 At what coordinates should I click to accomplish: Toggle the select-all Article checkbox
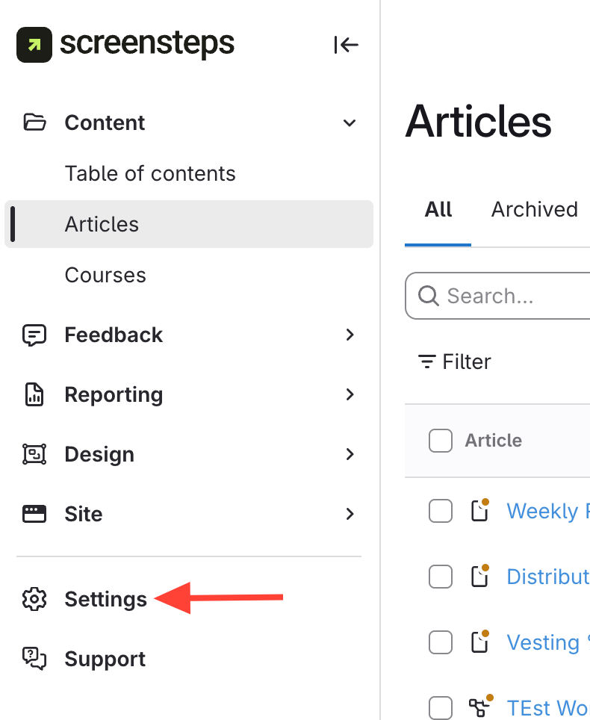[441, 441]
